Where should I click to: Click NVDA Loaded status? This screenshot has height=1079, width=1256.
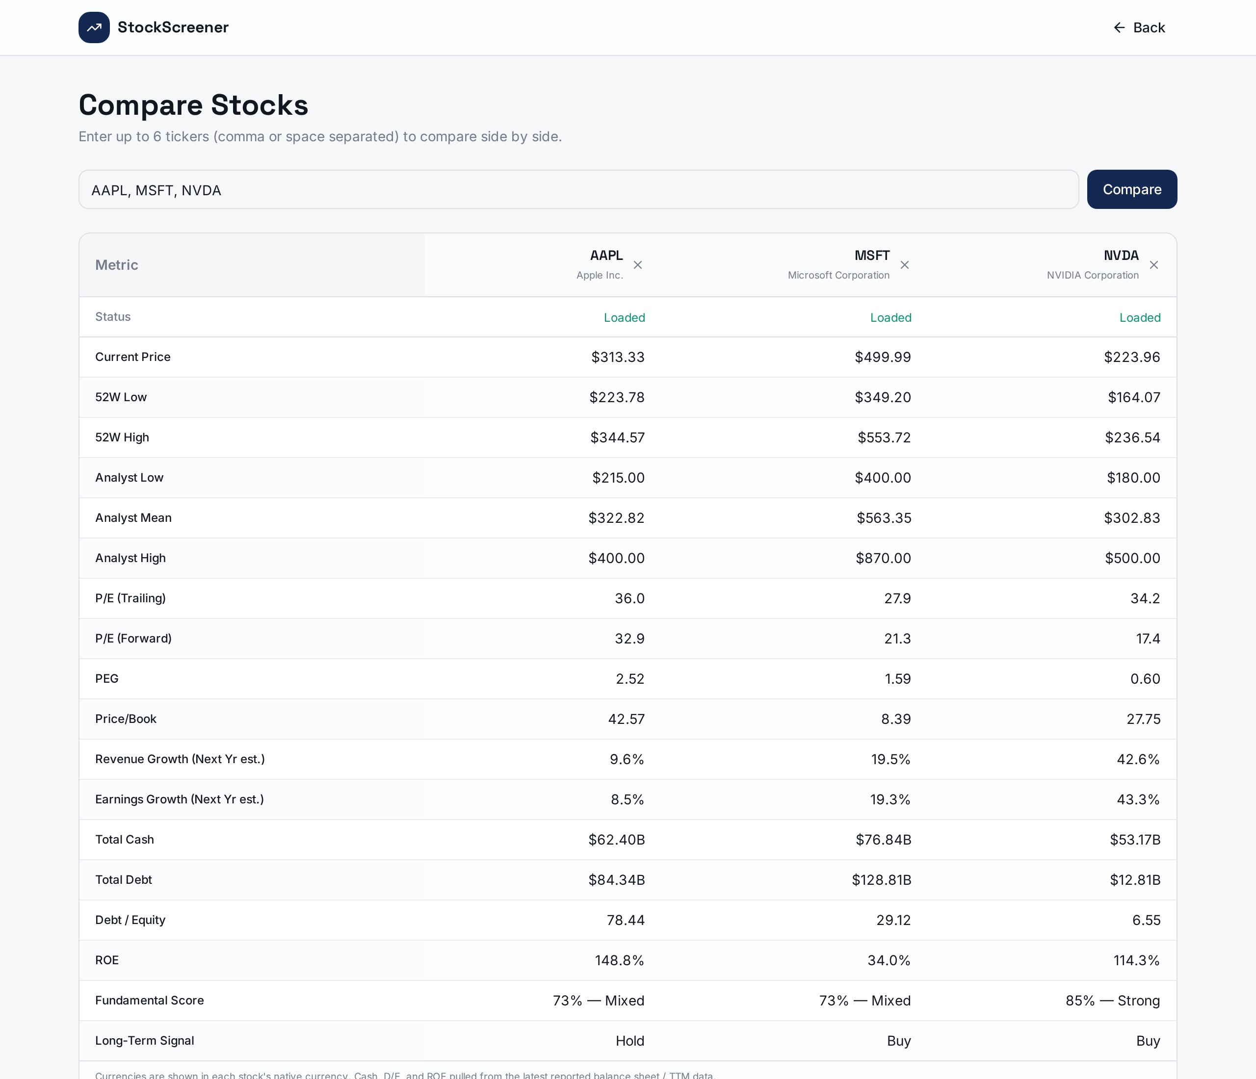[1140, 317]
